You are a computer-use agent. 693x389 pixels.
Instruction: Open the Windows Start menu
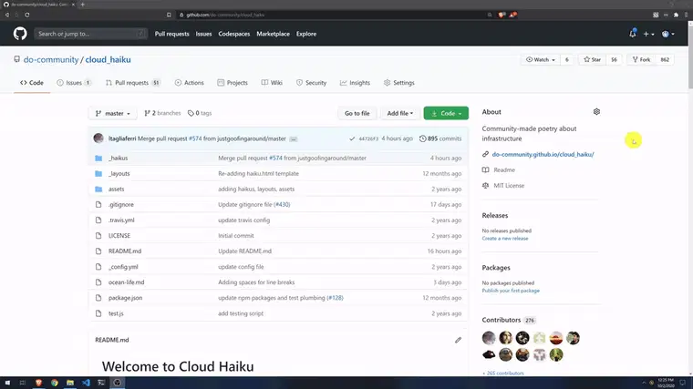pos(7,383)
